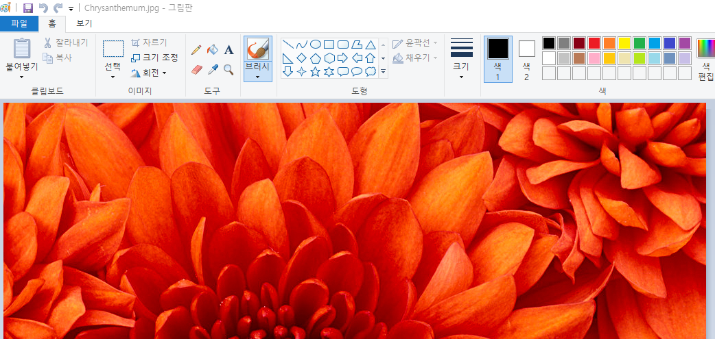This screenshot has height=339, width=715.
Task: Open the 크기 line thickness dropdown
Action: click(462, 59)
